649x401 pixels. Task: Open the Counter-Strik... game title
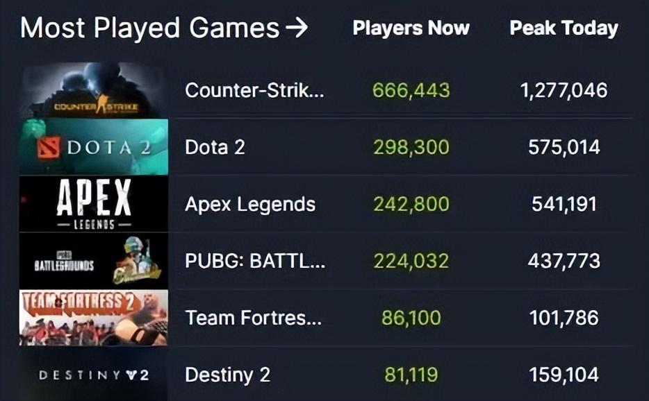coord(254,90)
